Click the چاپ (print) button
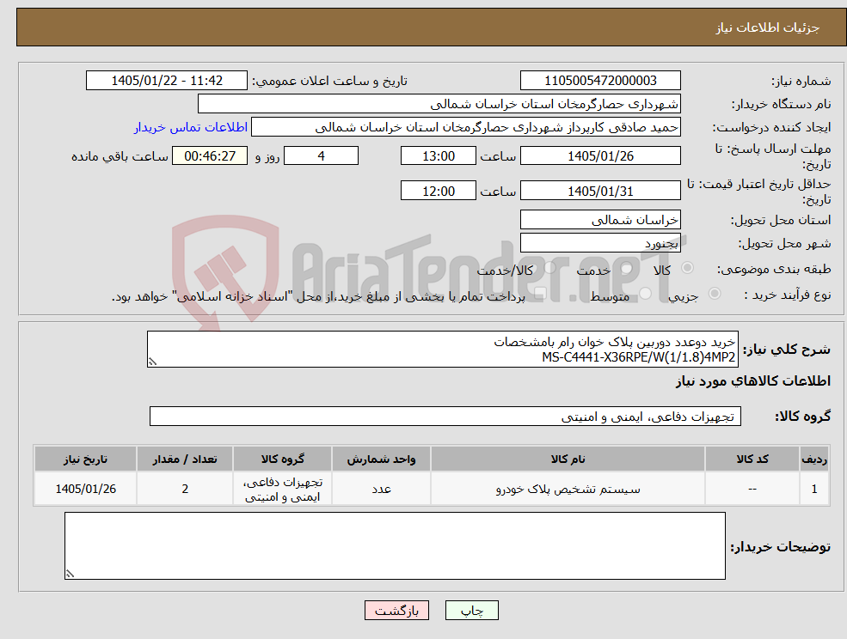Screen dimensions: 847x639 point(471,611)
